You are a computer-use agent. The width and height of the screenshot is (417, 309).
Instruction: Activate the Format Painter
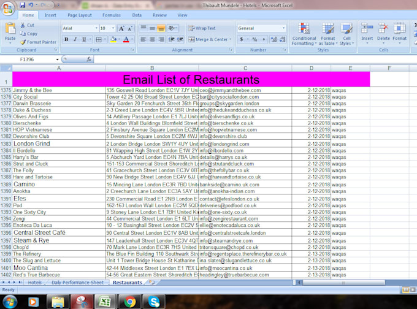coord(38,42)
